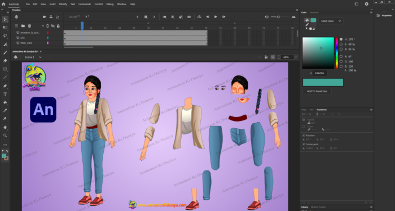This screenshot has width=395, height=211.
Task: Select the Eraser tool
Action: [5, 61]
